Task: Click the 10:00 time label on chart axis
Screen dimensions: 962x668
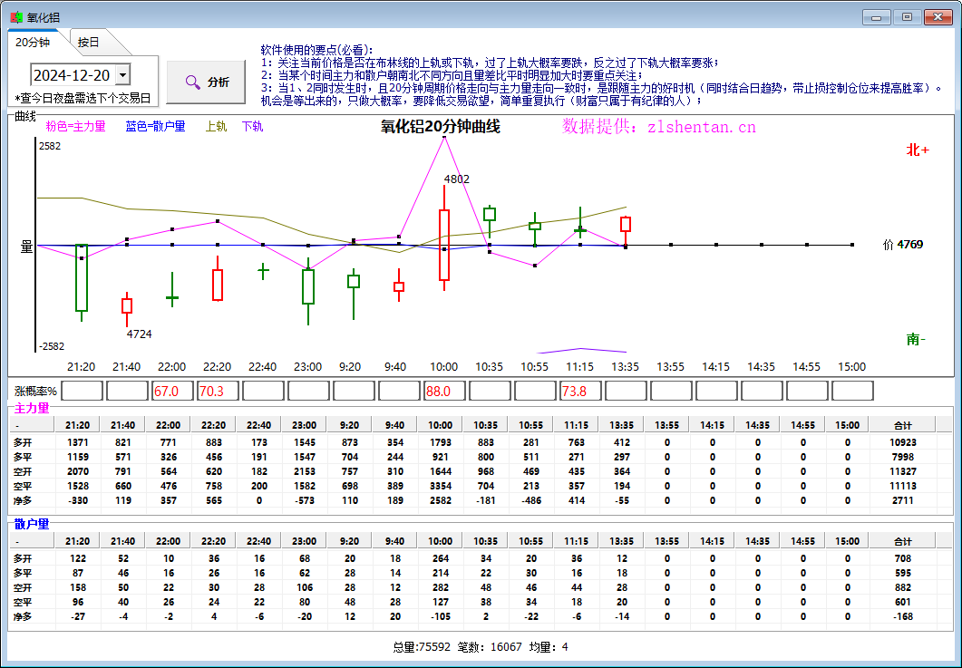Action: click(443, 367)
